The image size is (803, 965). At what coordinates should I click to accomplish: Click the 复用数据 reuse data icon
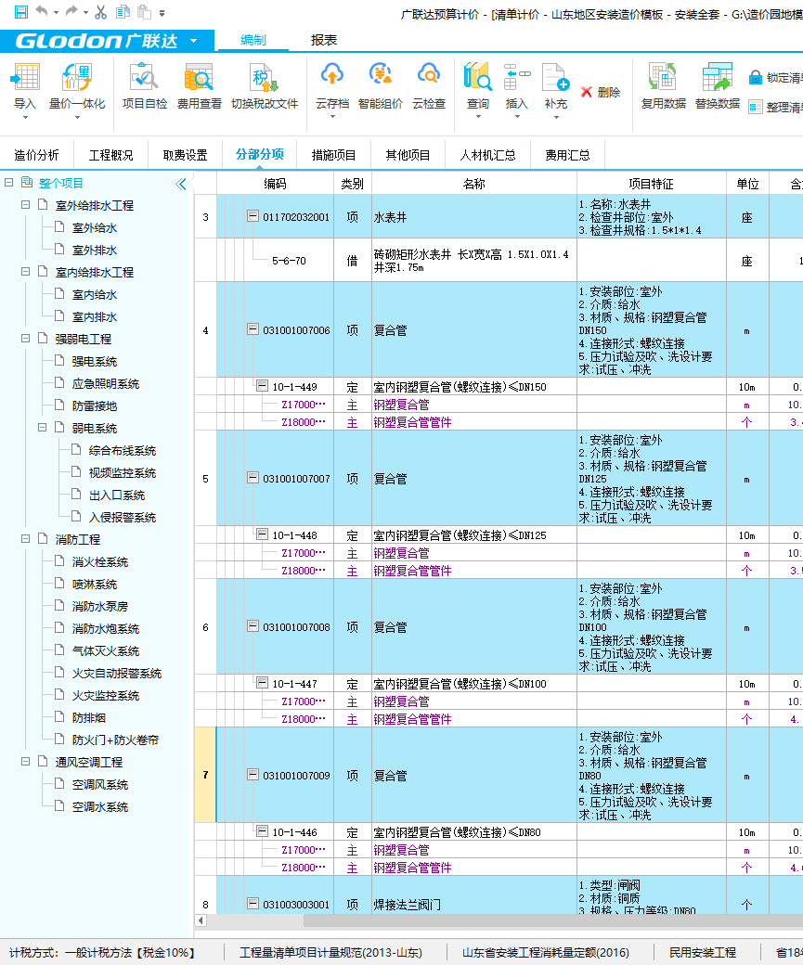click(x=666, y=90)
